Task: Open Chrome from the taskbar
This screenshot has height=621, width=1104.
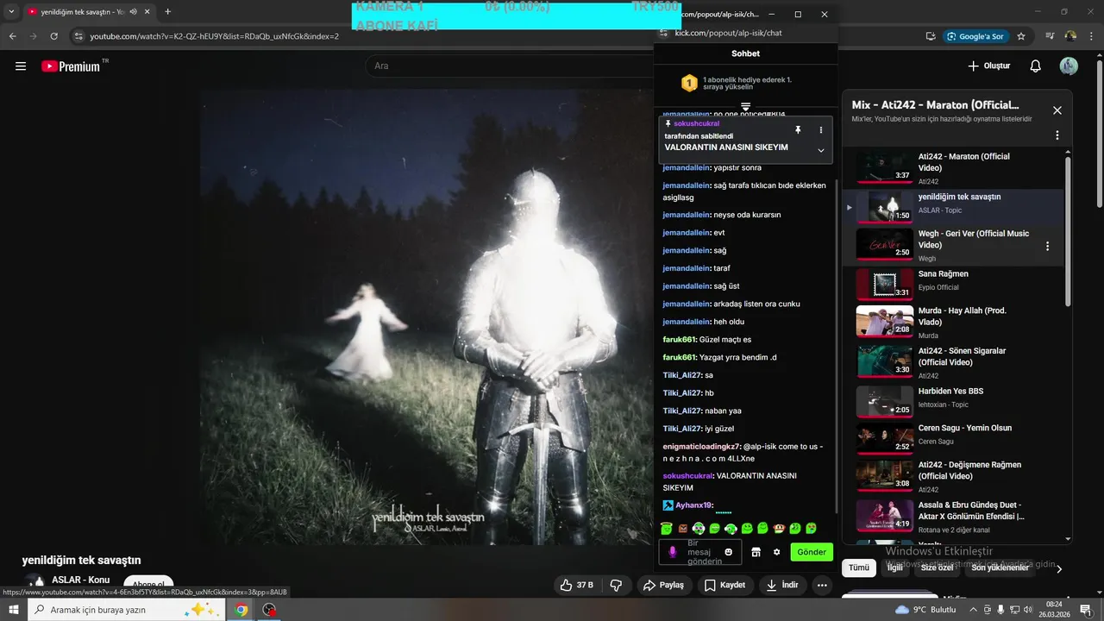Action: click(x=241, y=610)
